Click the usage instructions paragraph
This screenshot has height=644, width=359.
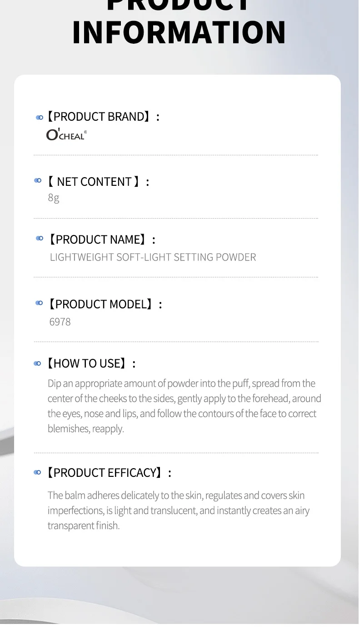[184, 406]
